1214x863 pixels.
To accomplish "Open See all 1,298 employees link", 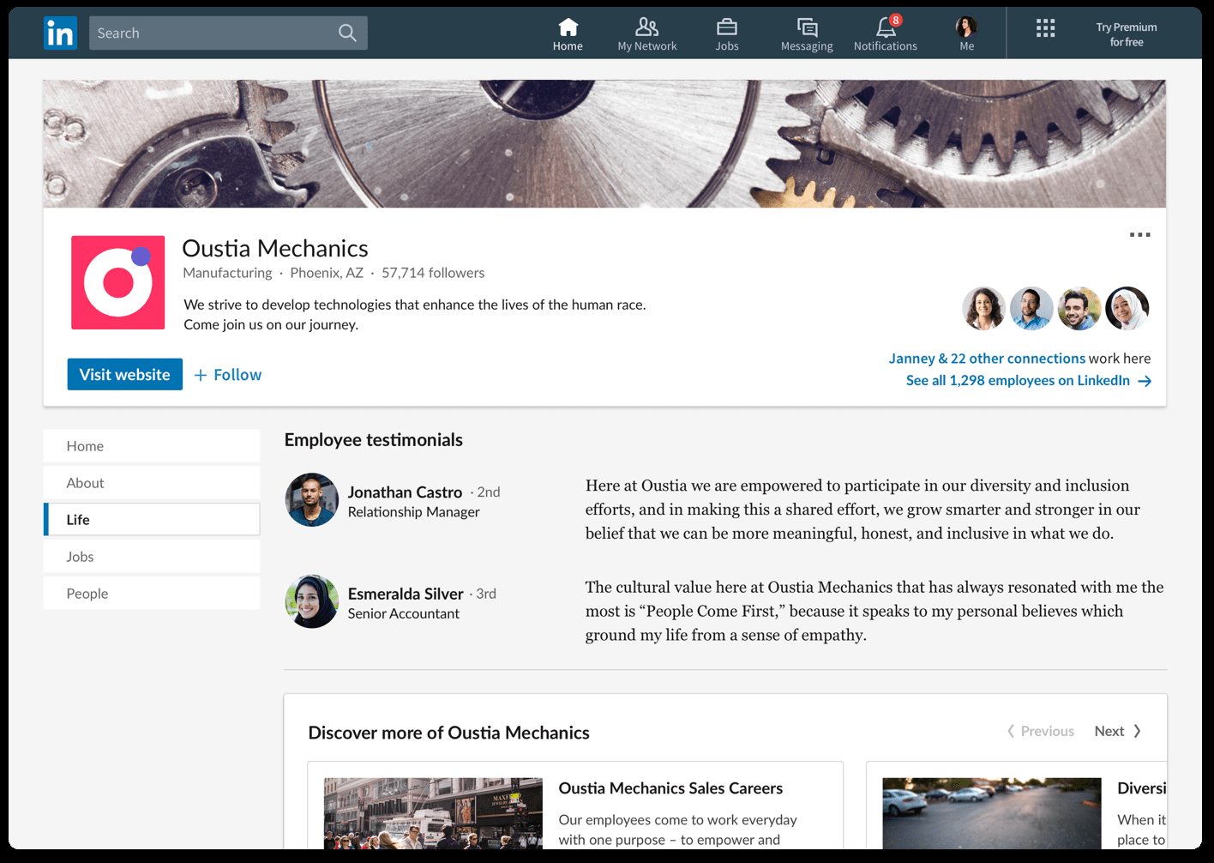I will pyautogui.click(x=1028, y=381).
